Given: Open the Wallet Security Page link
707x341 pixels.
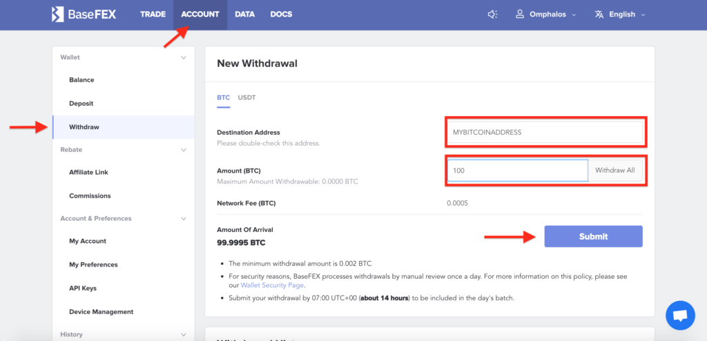Looking at the screenshot, I should tap(272, 286).
